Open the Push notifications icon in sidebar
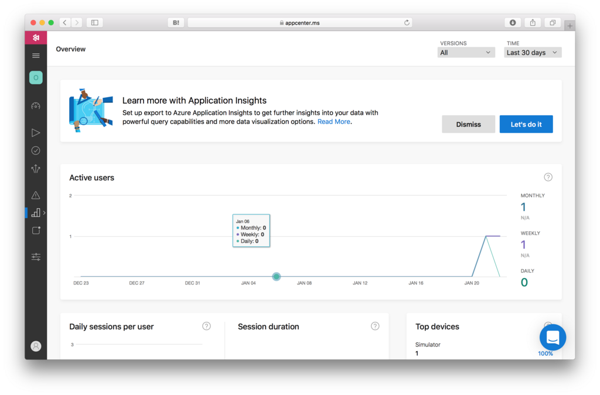 [x=36, y=231]
